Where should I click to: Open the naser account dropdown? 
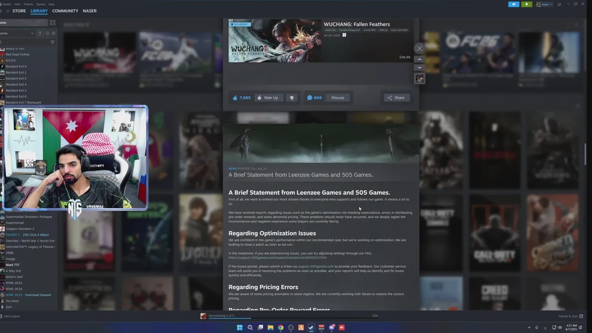pos(543,4)
